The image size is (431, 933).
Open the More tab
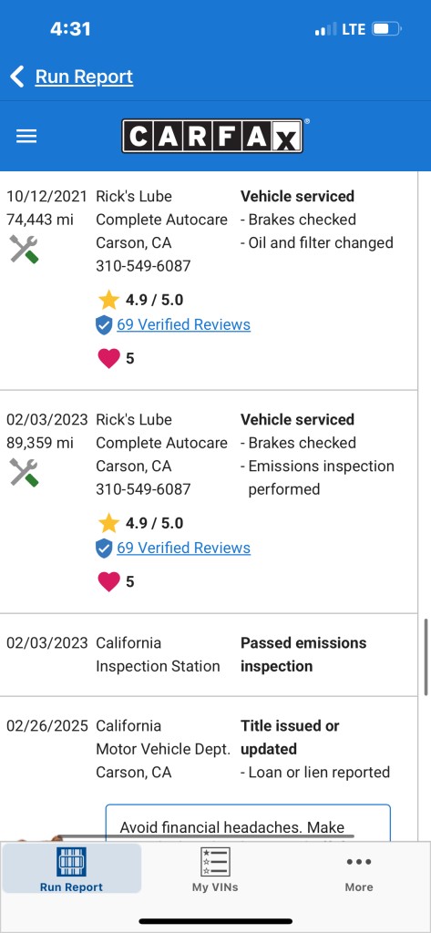(359, 874)
